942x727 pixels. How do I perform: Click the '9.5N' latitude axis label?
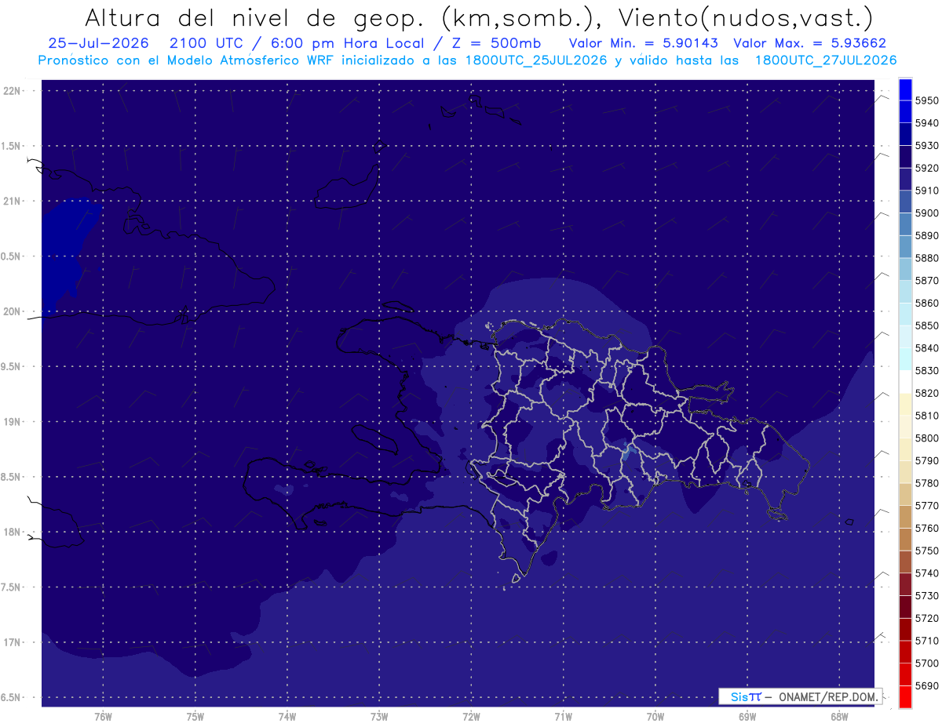11,367
